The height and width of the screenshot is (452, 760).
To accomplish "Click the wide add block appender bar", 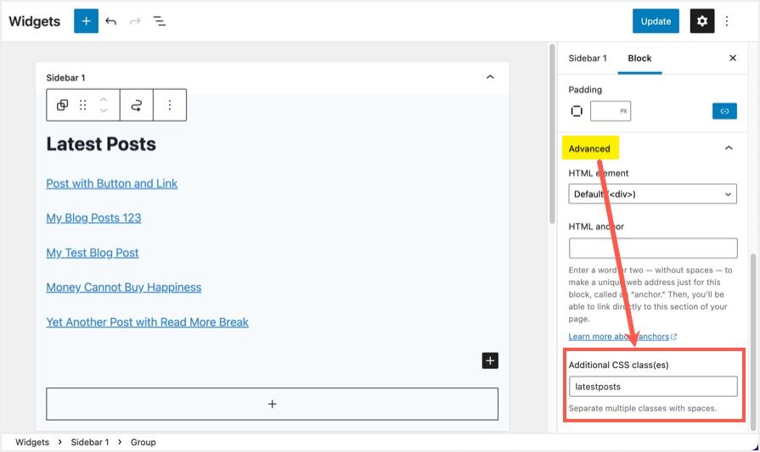I will [x=272, y=405].
